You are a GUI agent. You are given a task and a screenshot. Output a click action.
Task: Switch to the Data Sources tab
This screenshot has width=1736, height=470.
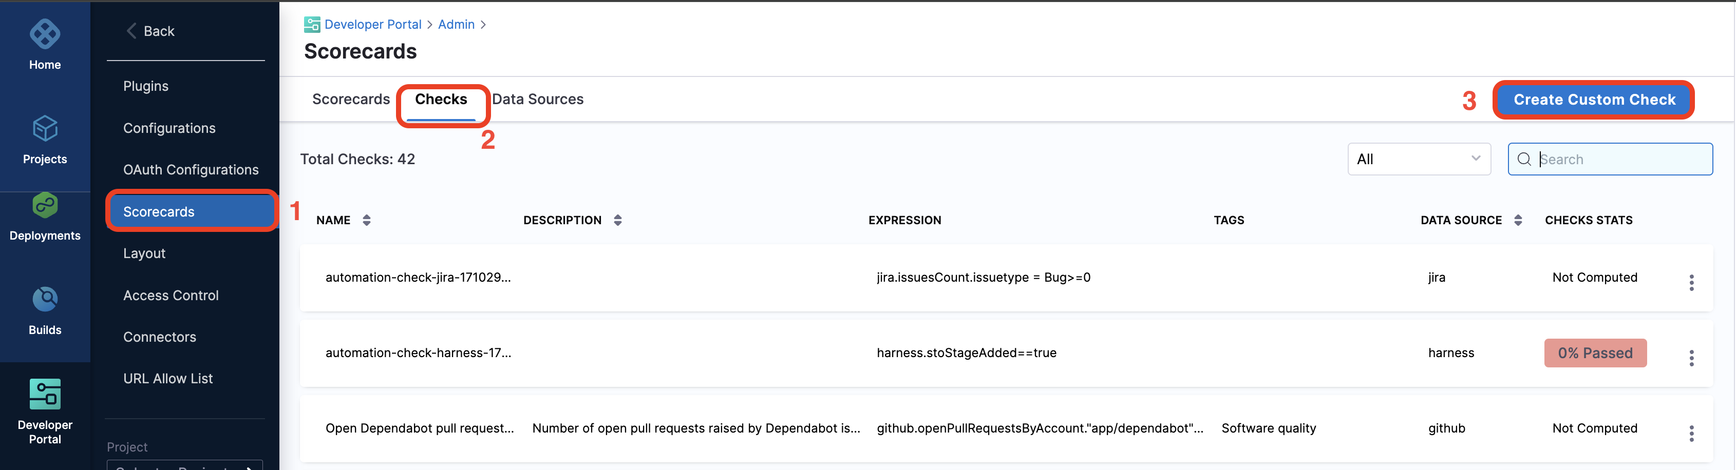click(537, 100)
